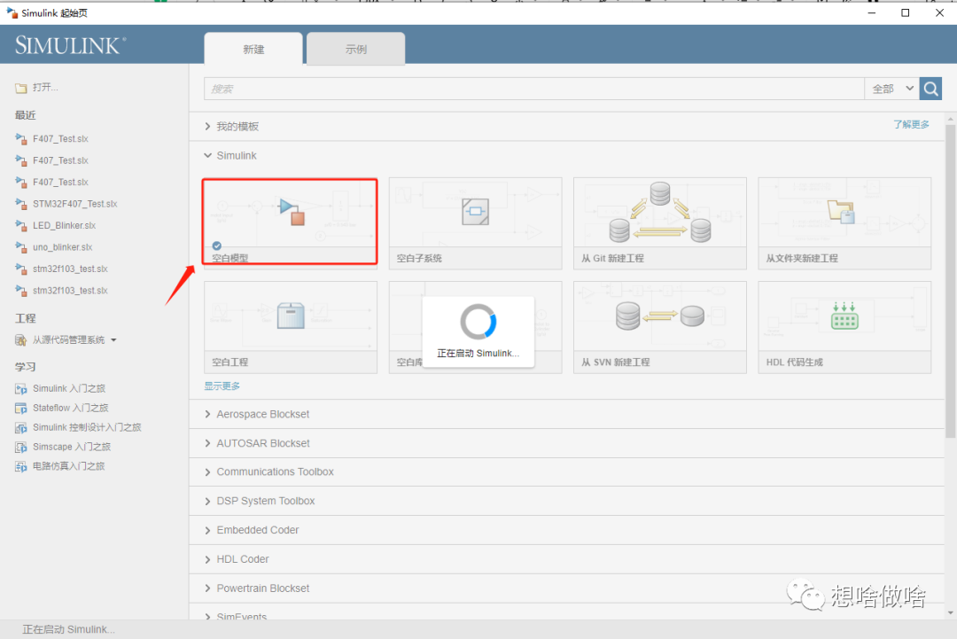Click the 最近 heading in the sidebar
Image resolution: width=957 pixels, height=639 pixels.
click(26, 115)
